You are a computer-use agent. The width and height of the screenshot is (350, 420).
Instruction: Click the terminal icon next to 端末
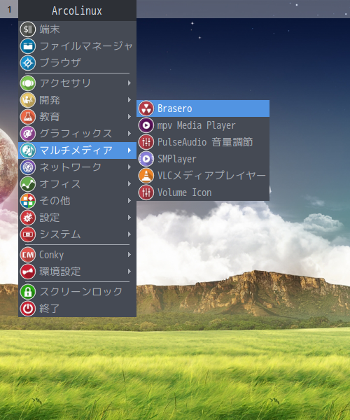(x=28, y=29)
